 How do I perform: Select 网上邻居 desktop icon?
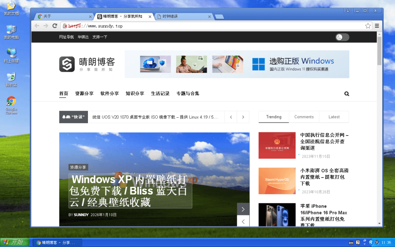[11, 56]
